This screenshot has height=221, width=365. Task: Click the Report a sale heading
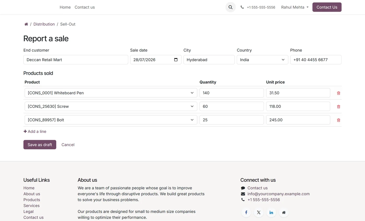[46, 38]
